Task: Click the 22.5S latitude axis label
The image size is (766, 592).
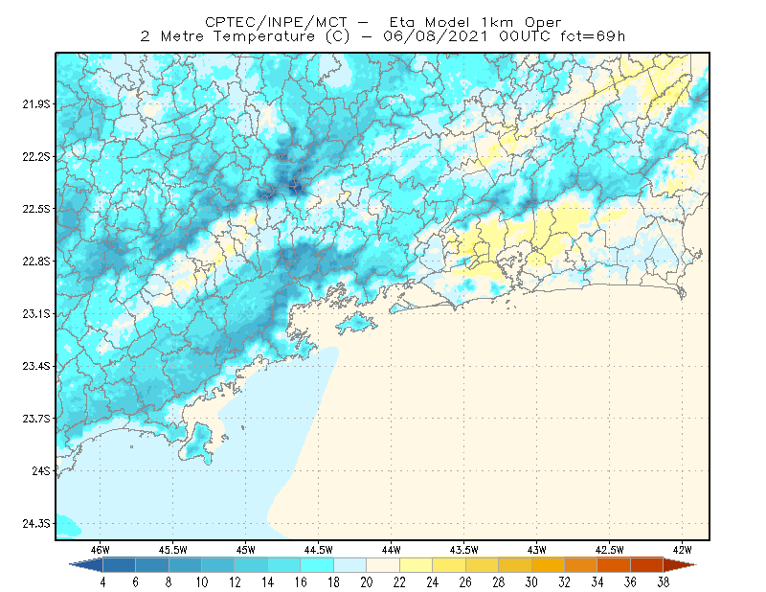Action: [x=36, y=209]
